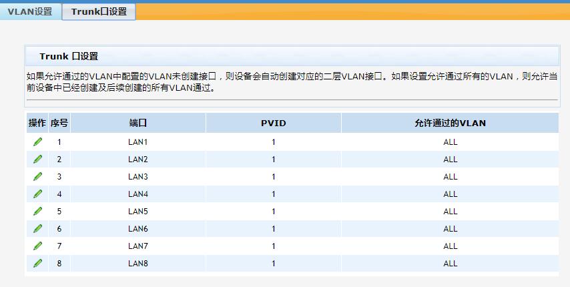The width and height of the screenshot is (570, 287).
Task: Click the edit icon on LAN6 row
Action: coord(38,228)
